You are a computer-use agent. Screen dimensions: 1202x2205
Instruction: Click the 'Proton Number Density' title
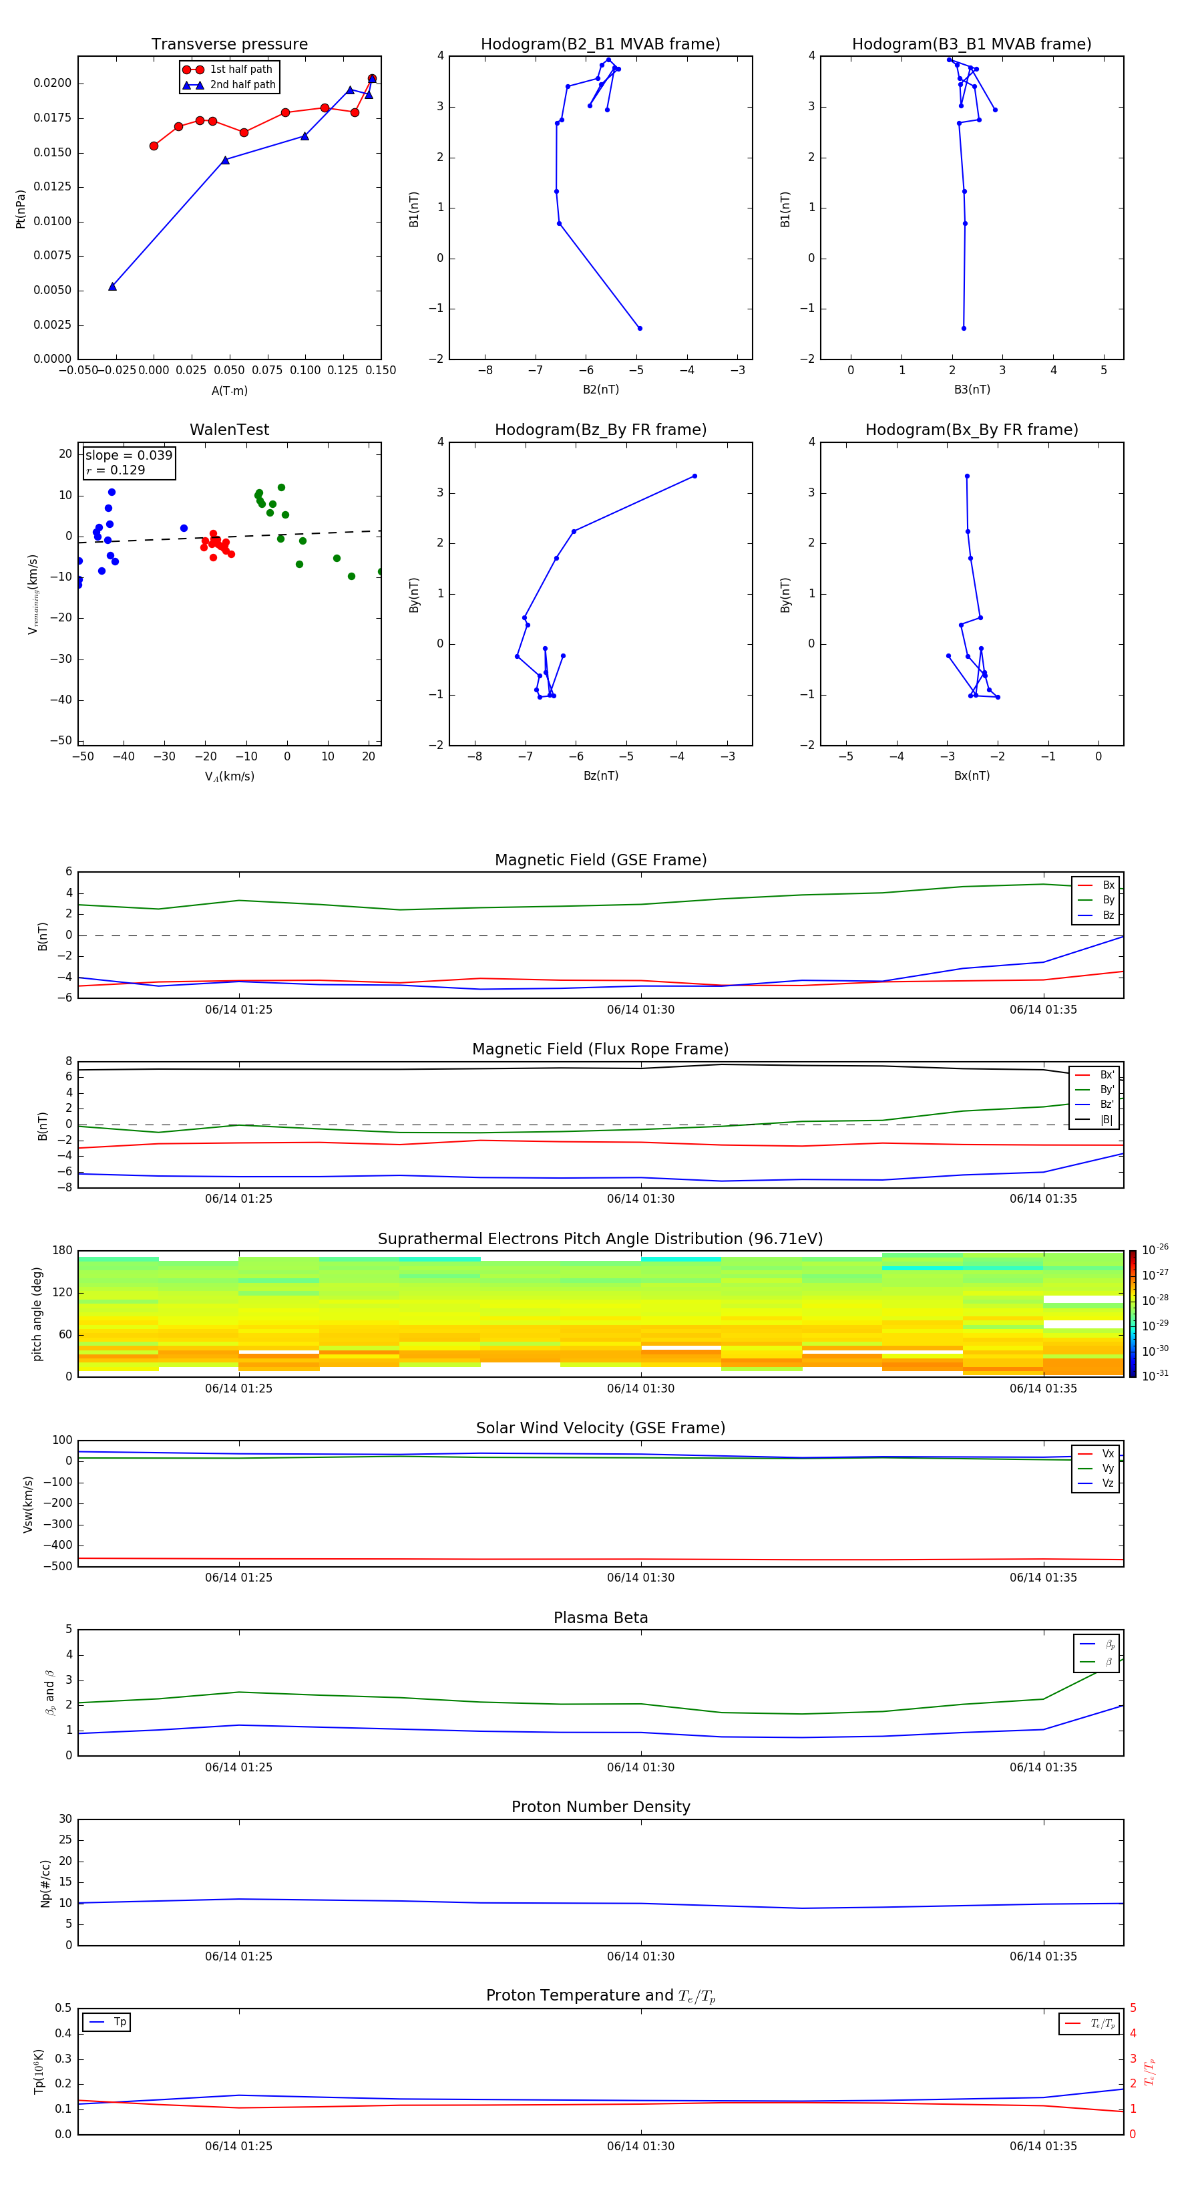(x=600, y=1807)
